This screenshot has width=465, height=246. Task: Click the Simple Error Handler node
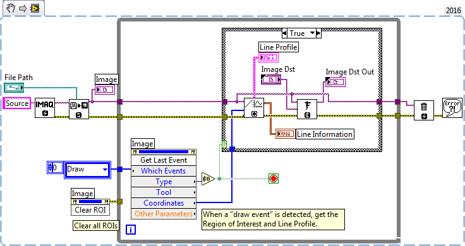click(452, 108)
